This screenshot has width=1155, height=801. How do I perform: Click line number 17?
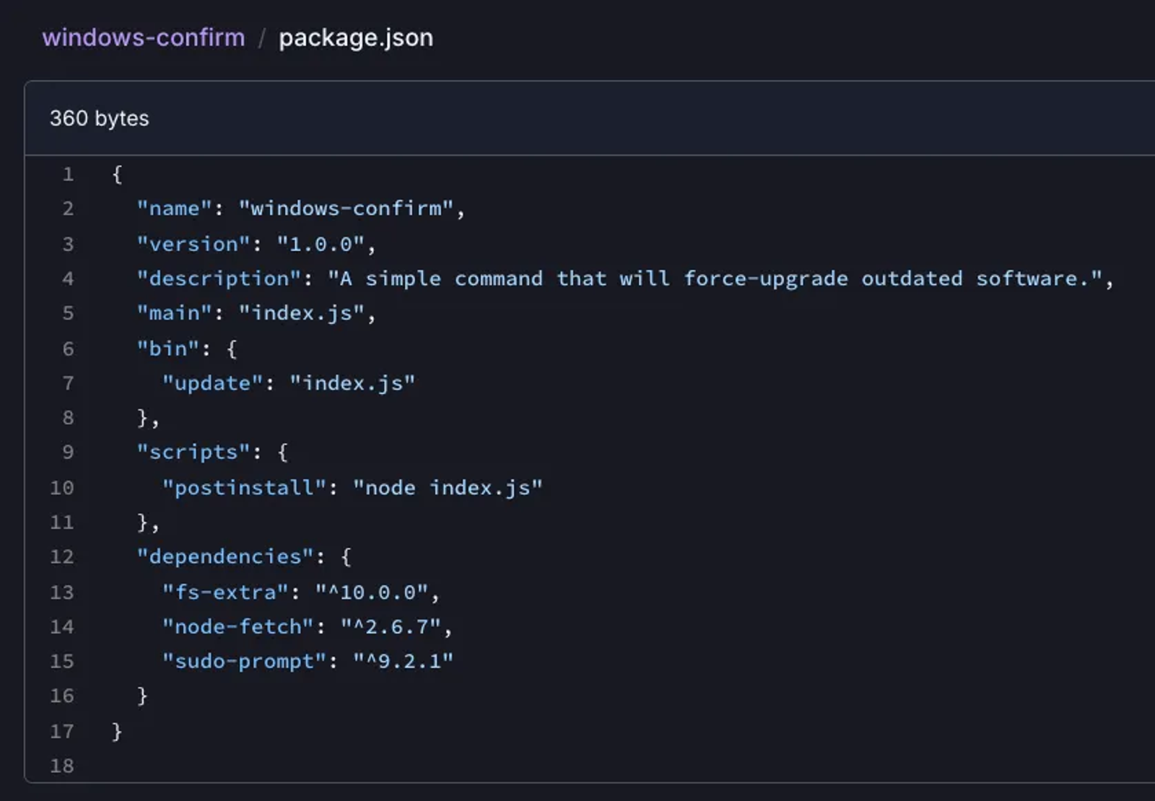coord(62,732)
